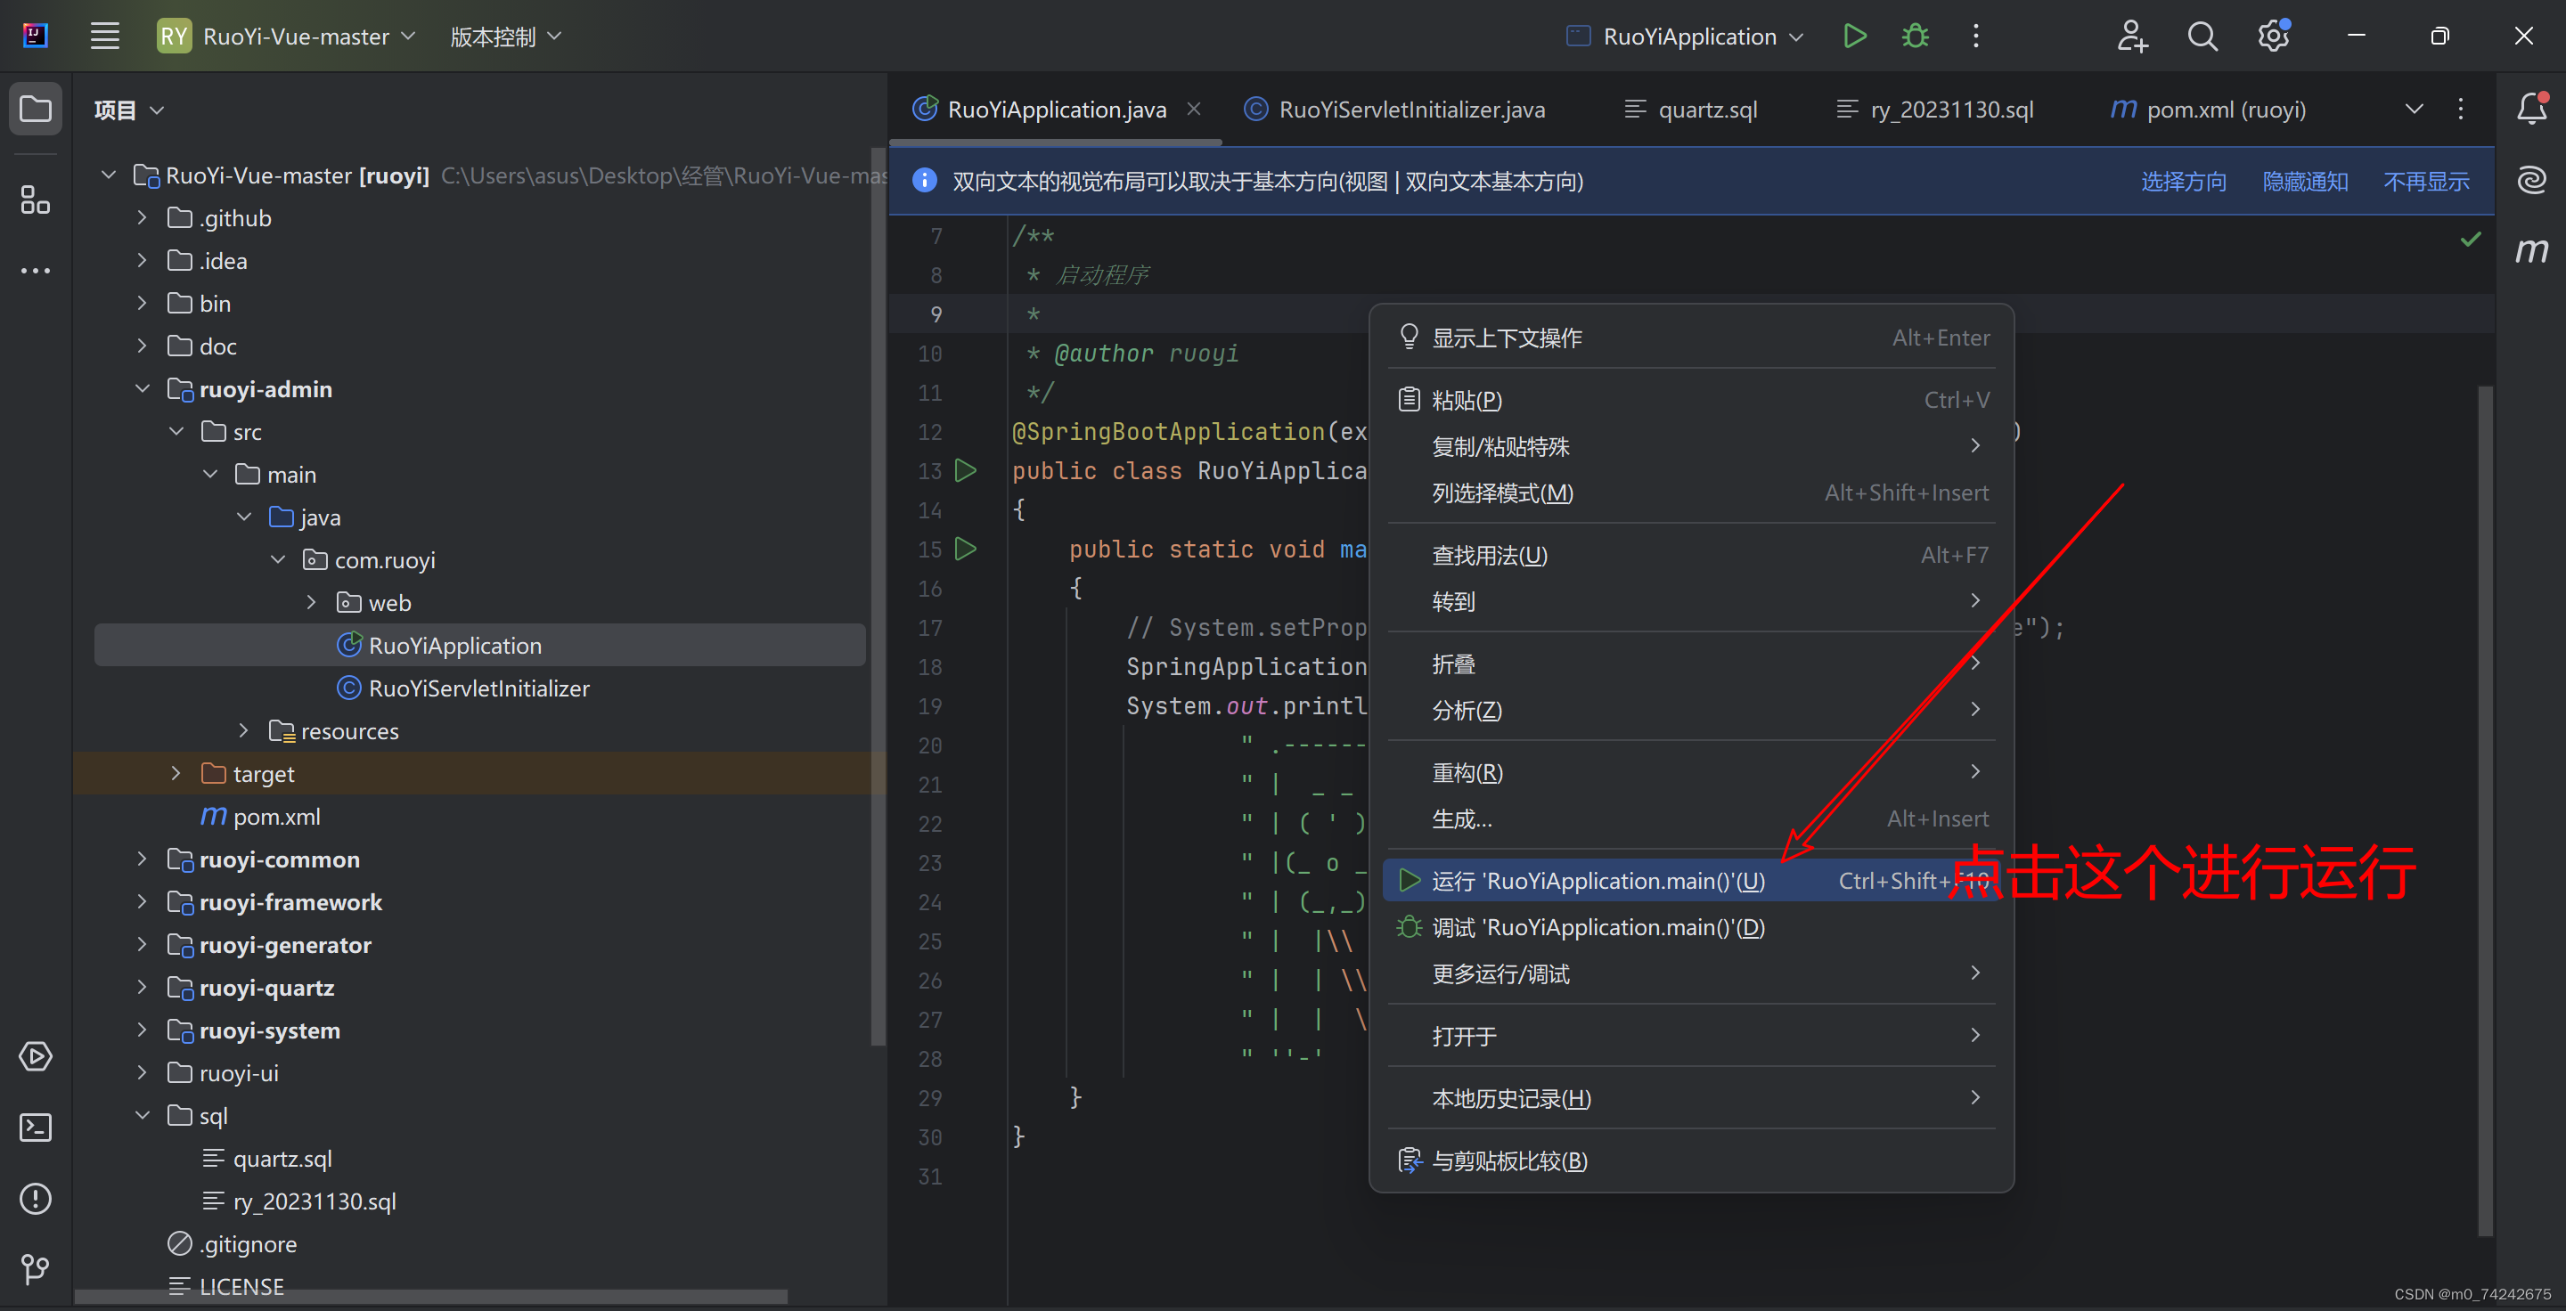Viewport: 2566px width, 1311px height.
Task: Select 与剪贴板比较(B) entry
Action: (x=1691, y=1160)
